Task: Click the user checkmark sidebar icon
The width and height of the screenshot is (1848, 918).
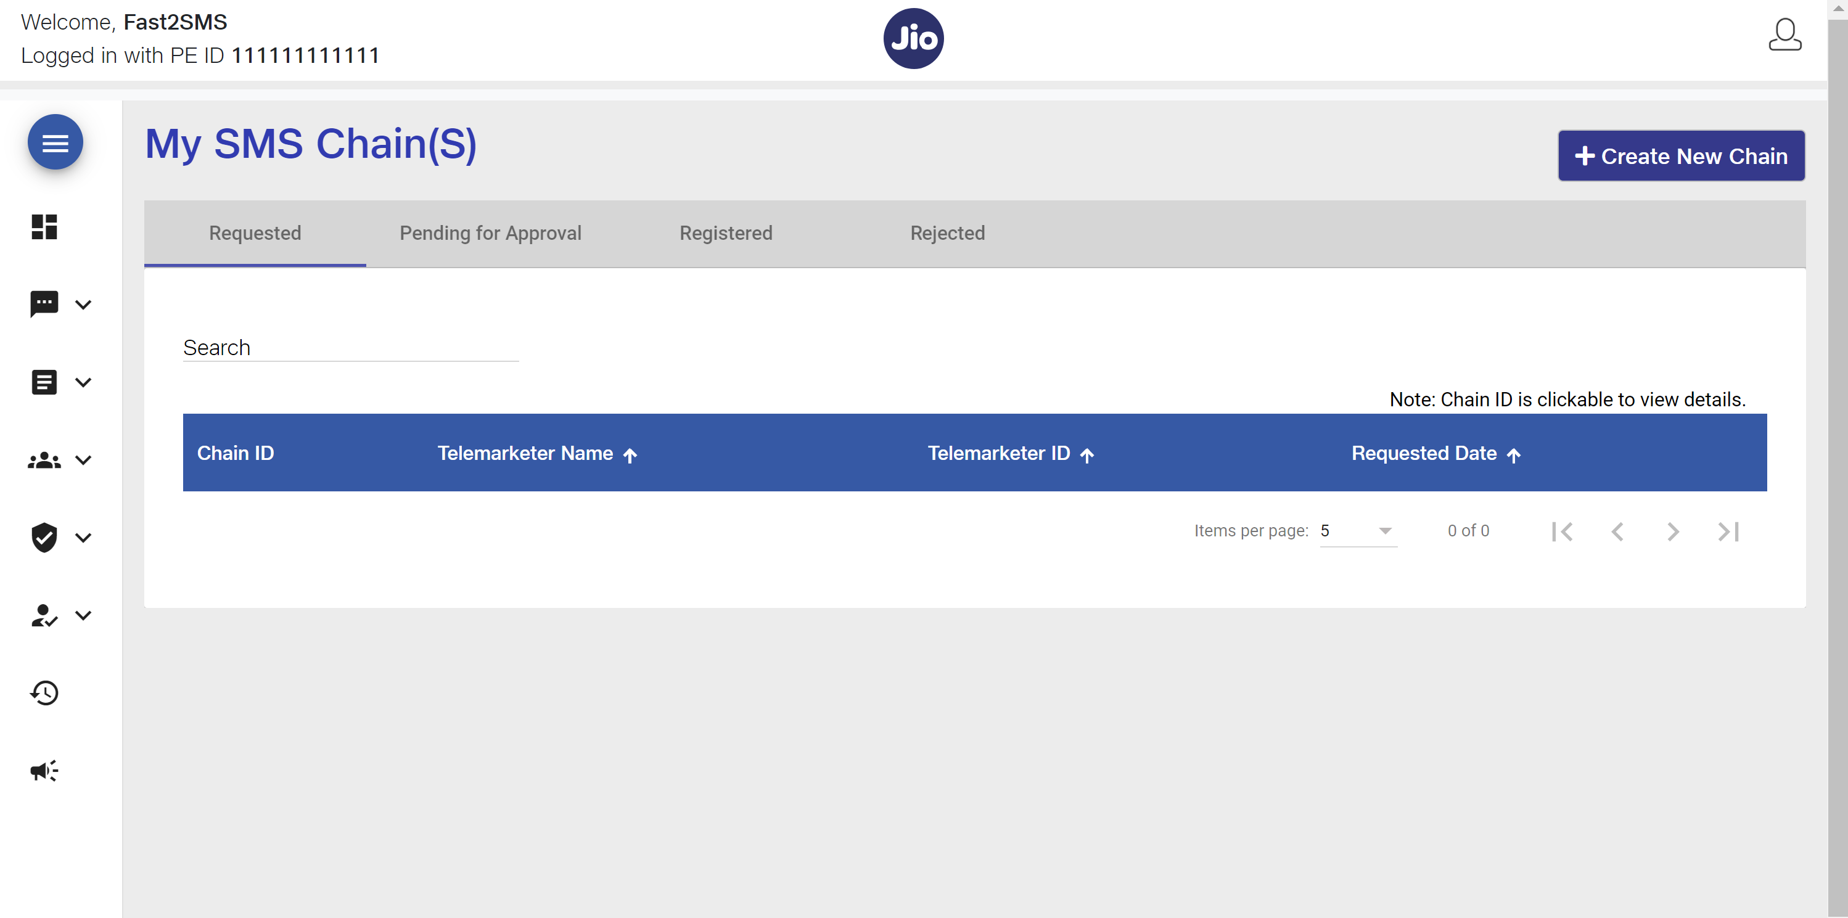Action: pyautogui.click(x=44, y=615)
